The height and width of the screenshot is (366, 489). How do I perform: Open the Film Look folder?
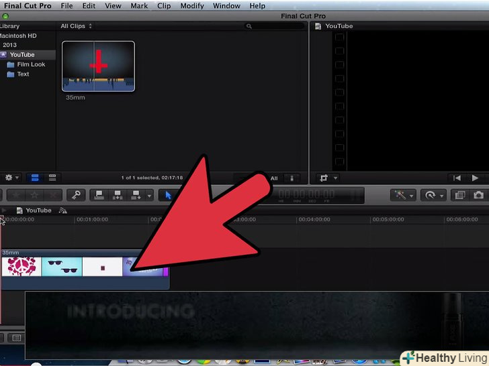coord(28,64)
